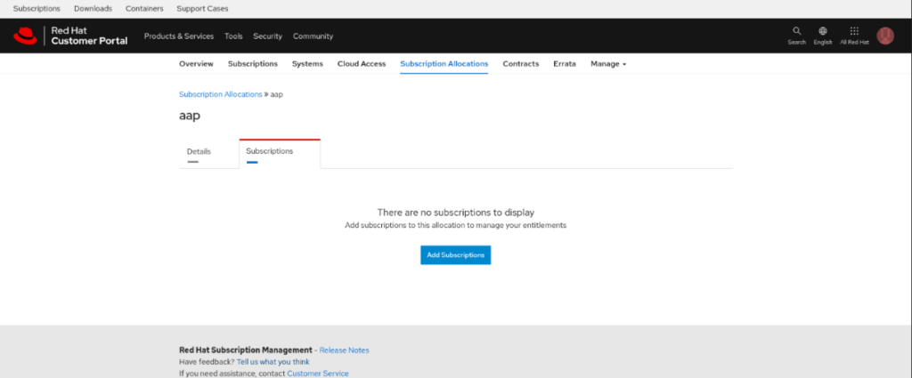
Task: Go to the Contracts tab
Action: (x=520, y=64)
